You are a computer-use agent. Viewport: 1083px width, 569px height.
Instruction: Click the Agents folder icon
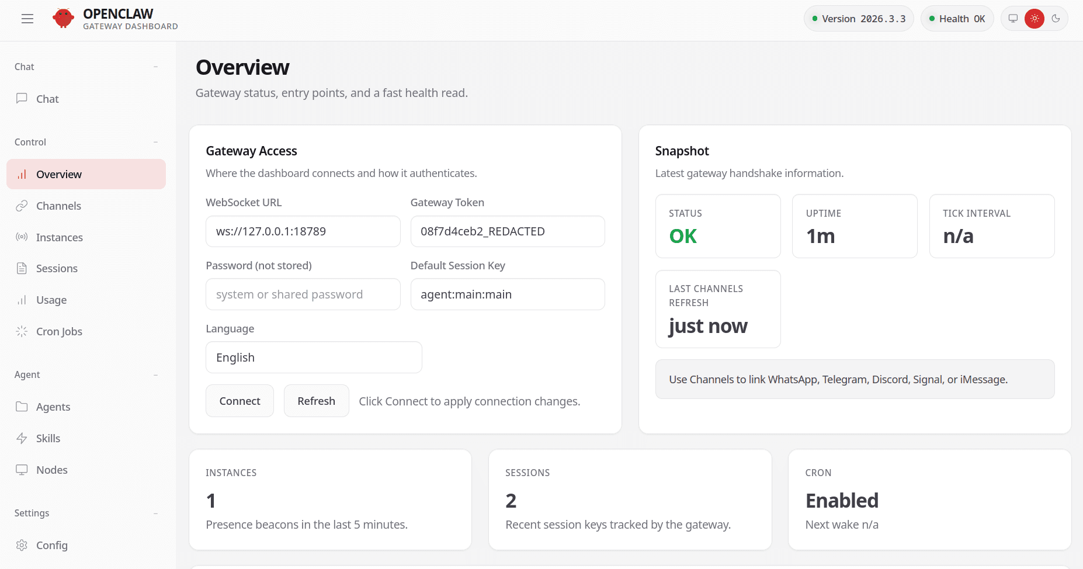(22, 407)
